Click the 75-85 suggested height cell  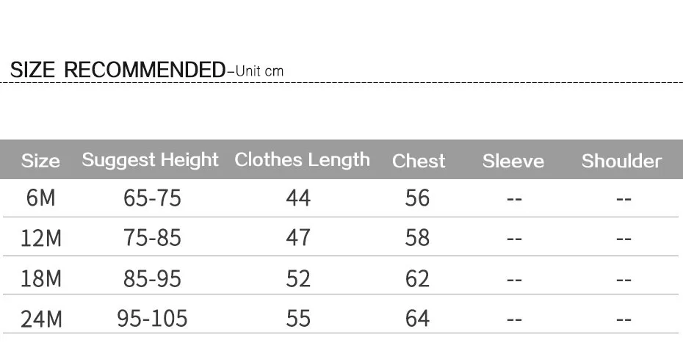(152, 238)
